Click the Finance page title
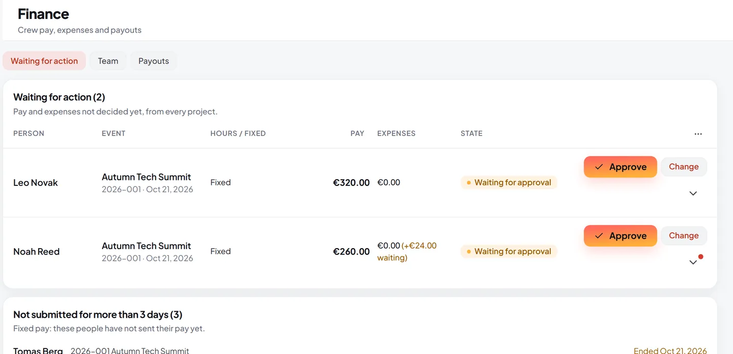The height and width of the screenshot is (354, 733). click(x=43, y=14)
